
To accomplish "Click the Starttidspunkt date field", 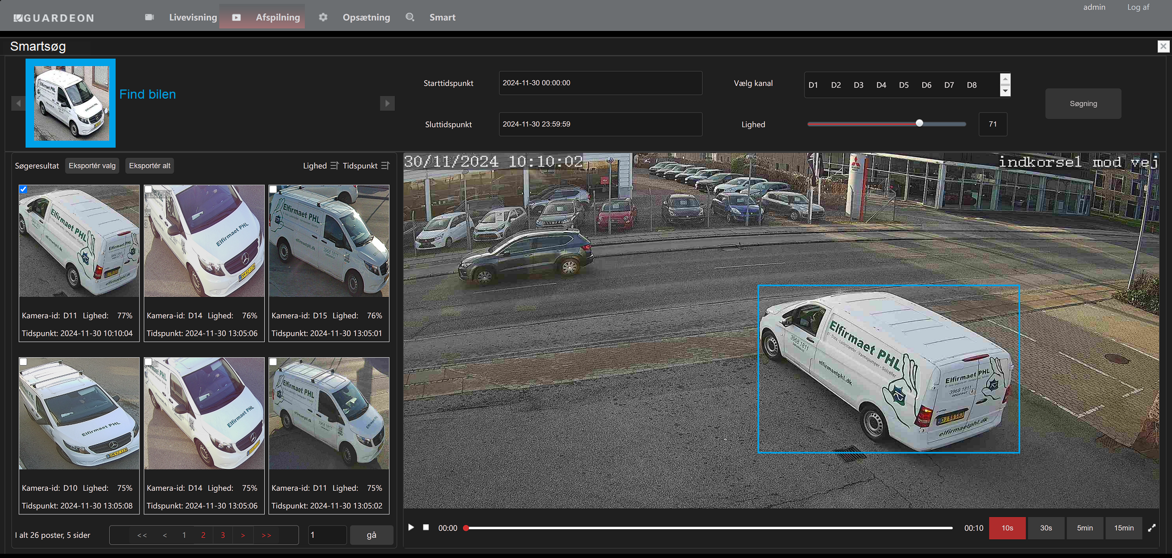I will pyautogui.click(x=600, y=83).
